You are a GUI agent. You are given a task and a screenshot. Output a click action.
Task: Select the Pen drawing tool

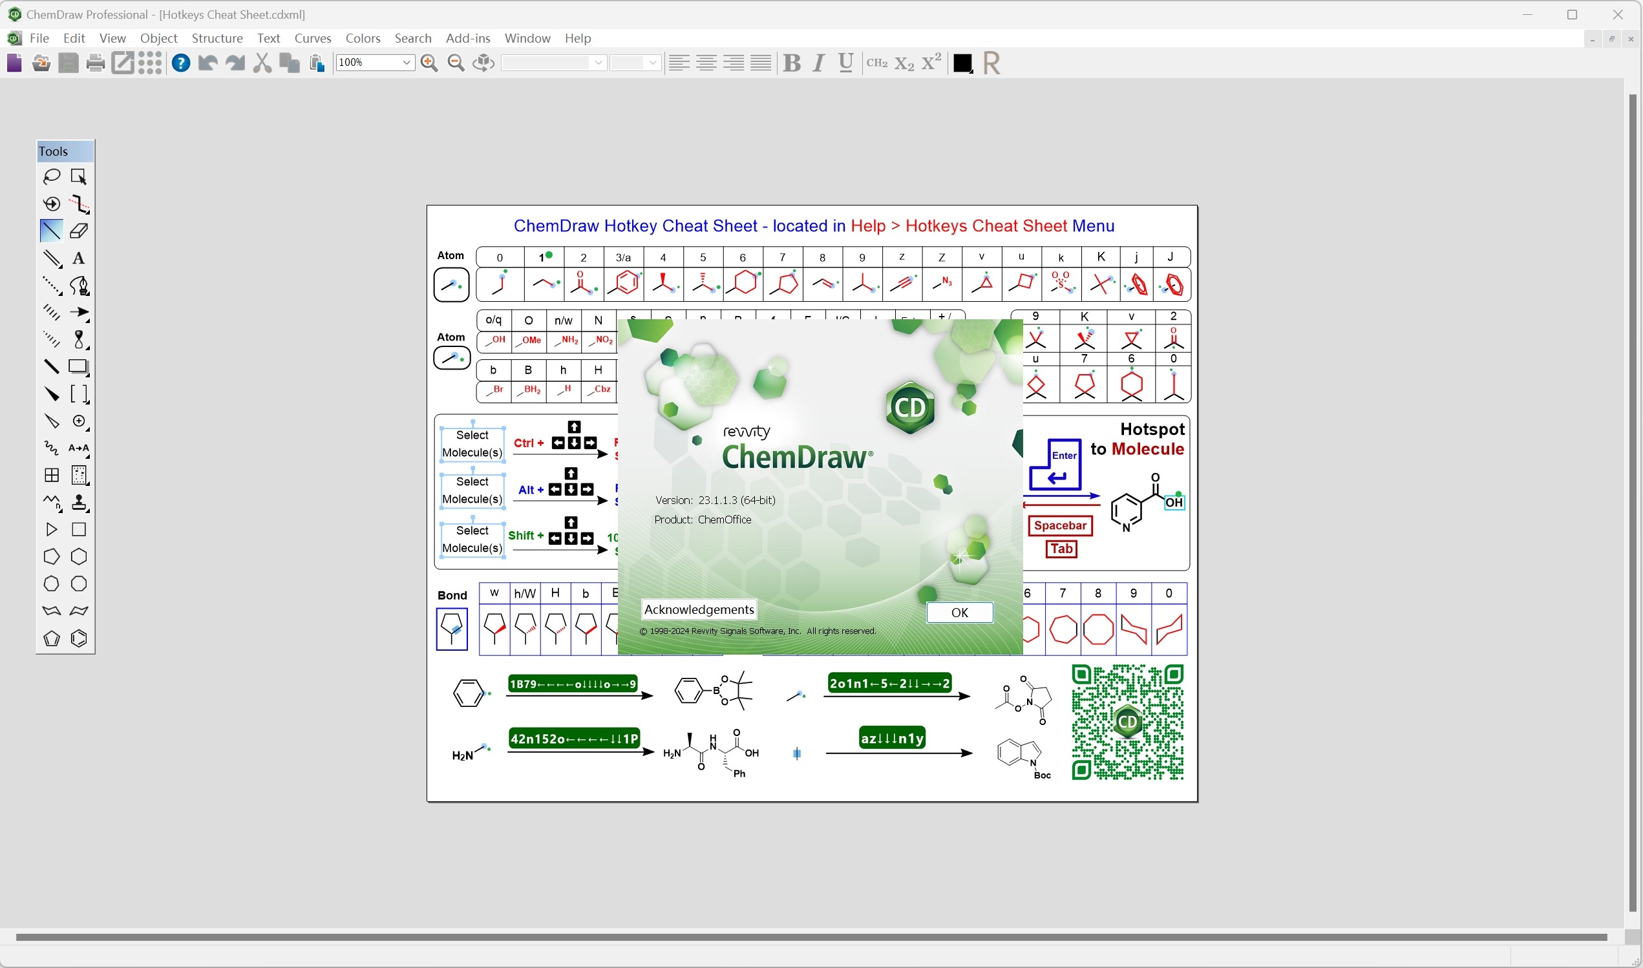pos(79,286)
